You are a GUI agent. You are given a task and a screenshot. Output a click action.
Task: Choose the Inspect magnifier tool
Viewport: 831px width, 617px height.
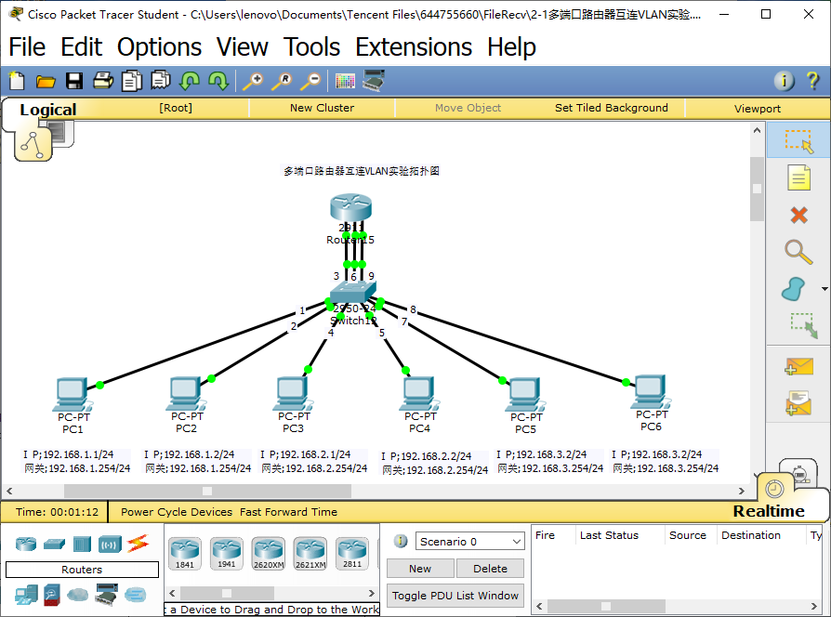coord(798,252)
